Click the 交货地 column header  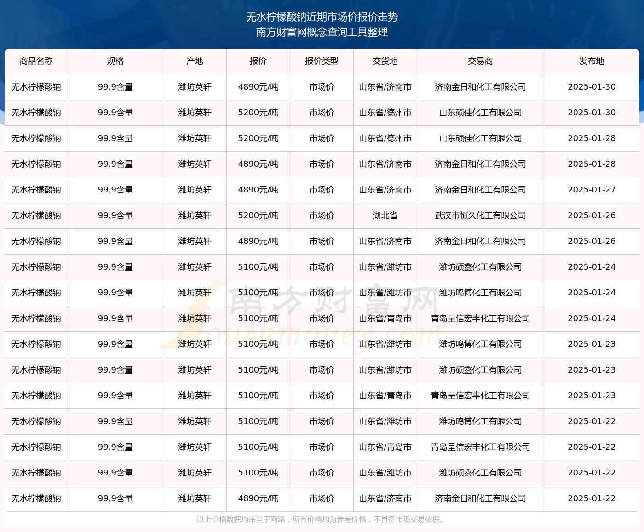[x=385, y=61]
